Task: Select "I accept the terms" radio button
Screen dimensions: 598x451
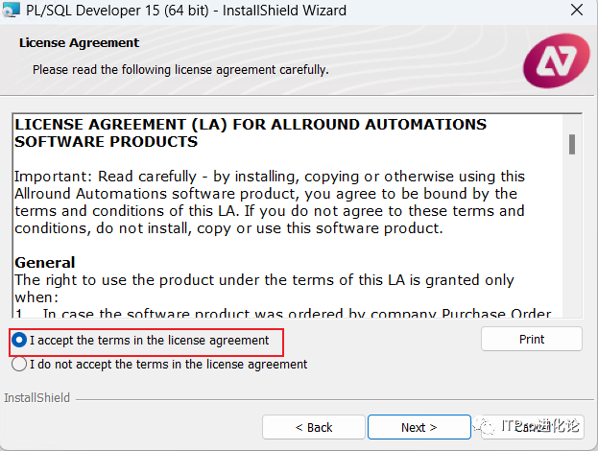Action: coord(19,340)
